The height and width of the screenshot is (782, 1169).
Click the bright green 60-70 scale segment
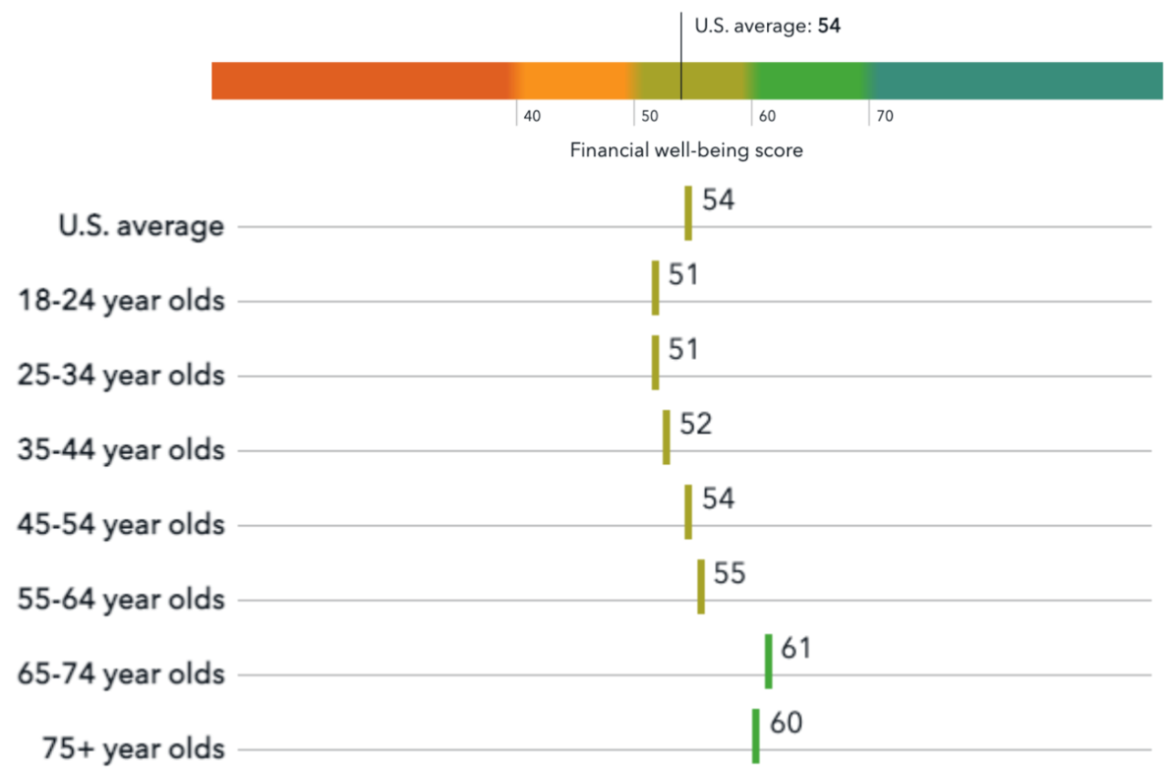coord(810,80)
